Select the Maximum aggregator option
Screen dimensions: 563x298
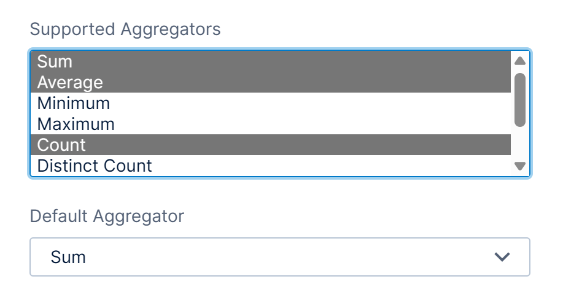tap(76, 124)
